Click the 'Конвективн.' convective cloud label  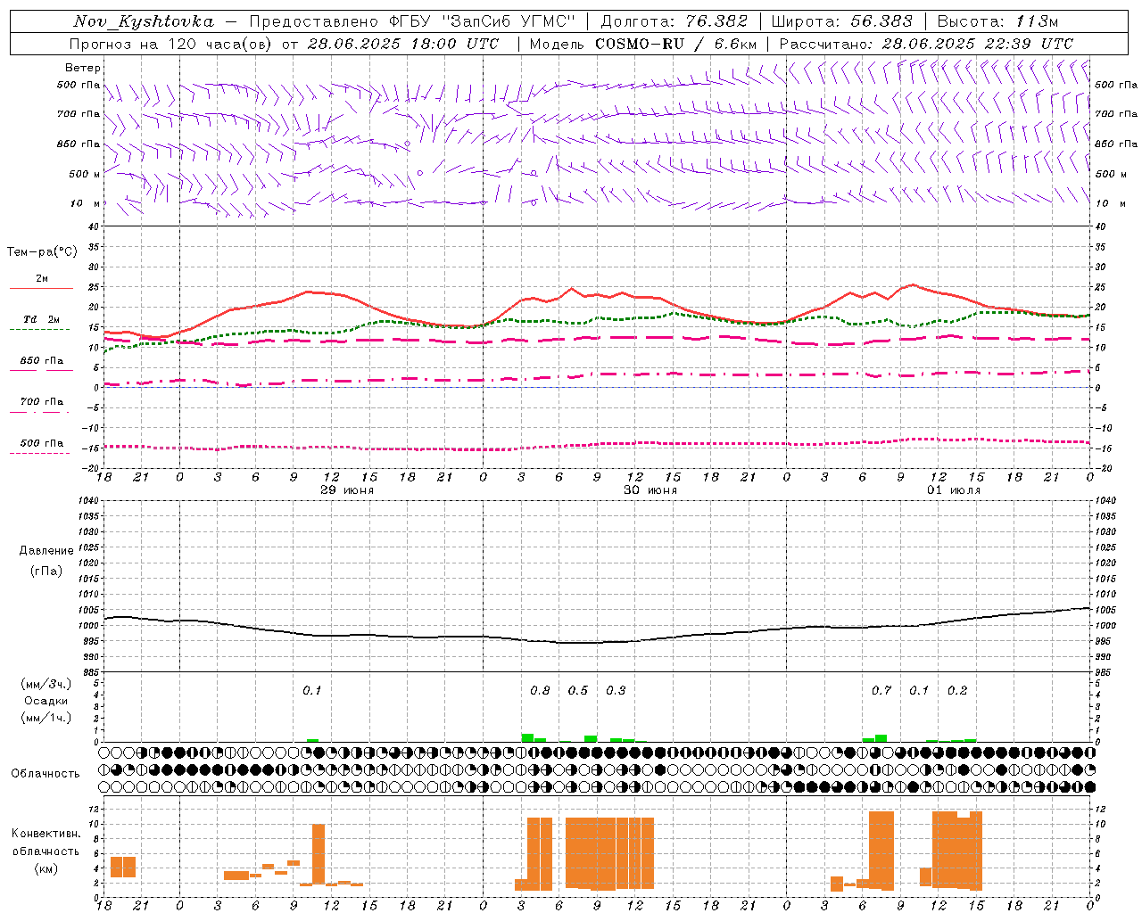46,834
